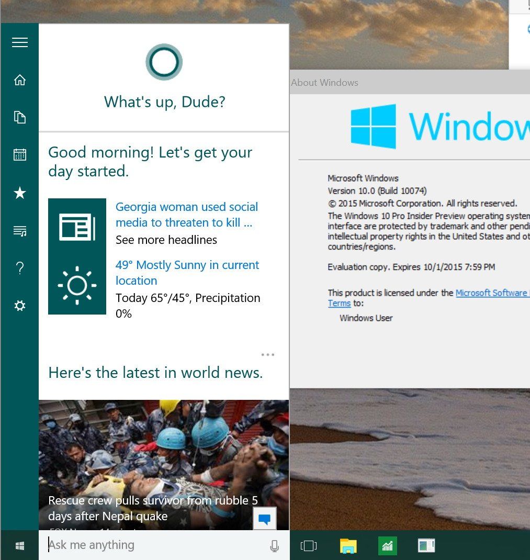Screen dimensions: 530x560
Task: Expand the hamburger menu in Cortana
Action: click(20, 42)
